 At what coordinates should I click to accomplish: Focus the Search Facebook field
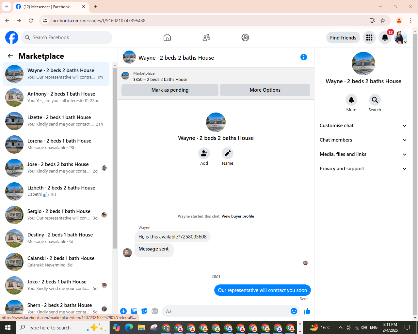tap(67, 38)
